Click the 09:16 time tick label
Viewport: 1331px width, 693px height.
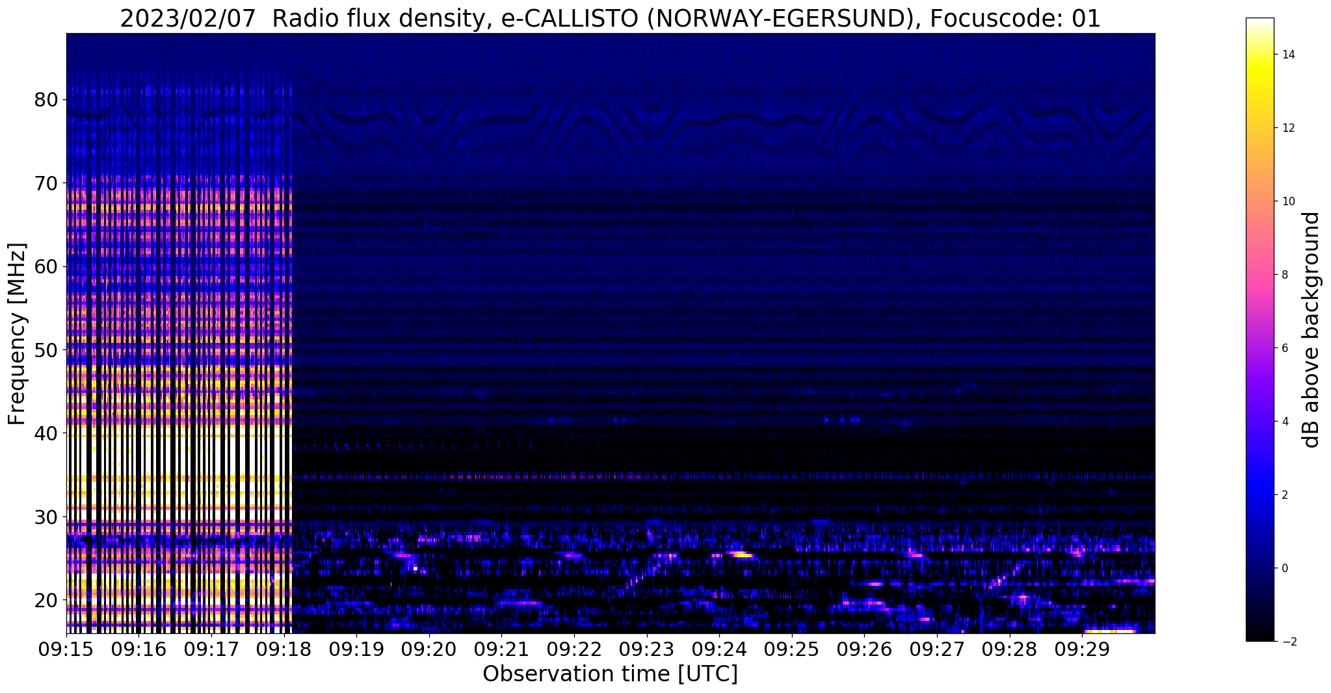(x=139, y=649)
